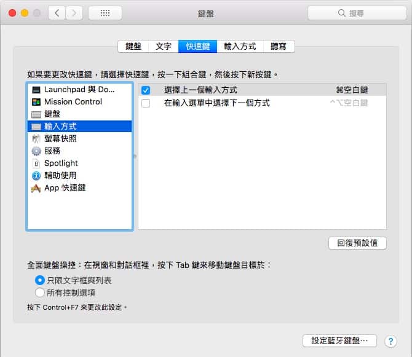Screen dimensions: 412x357
Task: Select the Spotlight magnifier icon
Action: (x=36, y=163)
